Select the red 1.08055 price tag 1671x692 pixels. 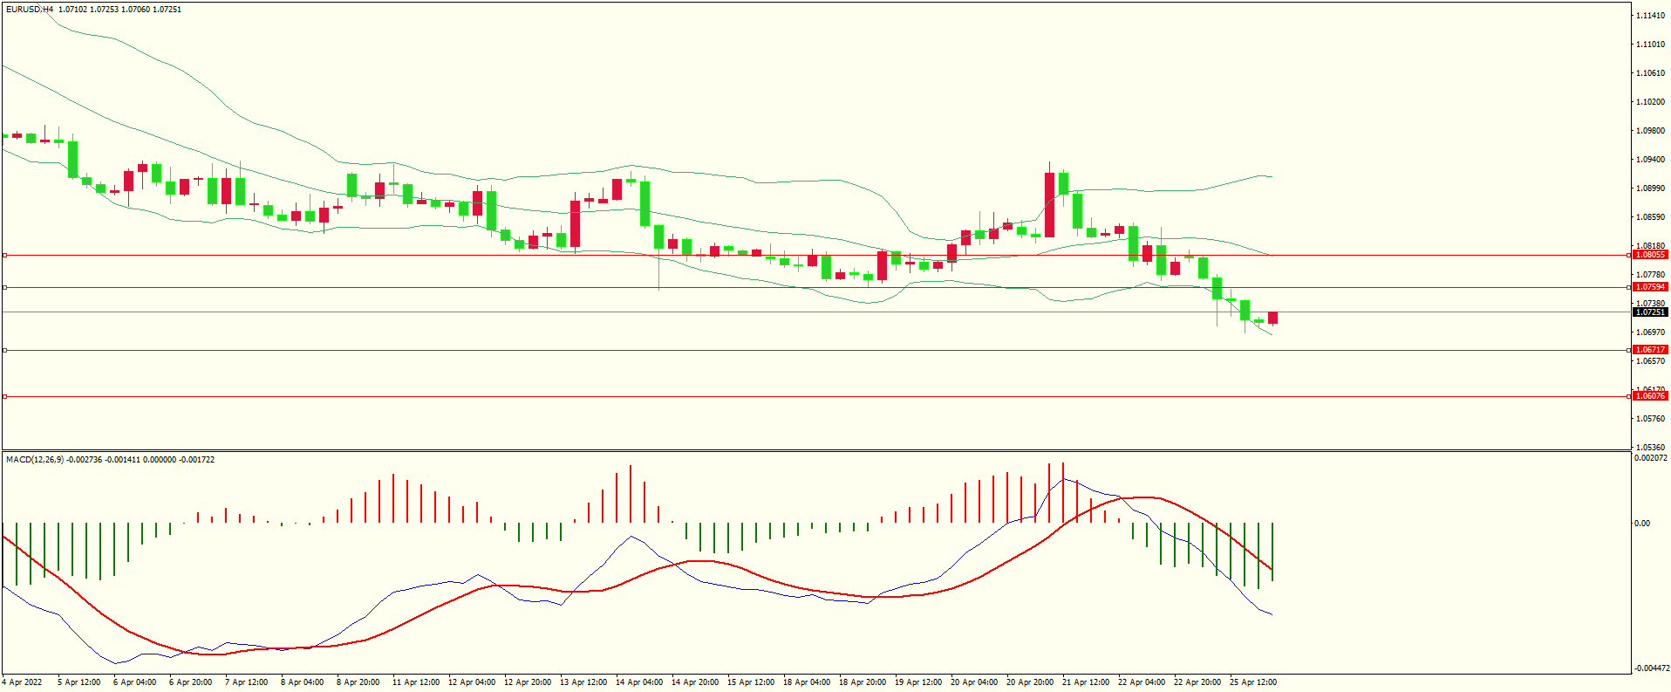pos(1649,255)
